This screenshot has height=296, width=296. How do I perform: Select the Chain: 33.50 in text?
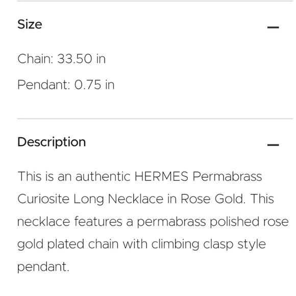pyautogui.click(x=61, y=59)
